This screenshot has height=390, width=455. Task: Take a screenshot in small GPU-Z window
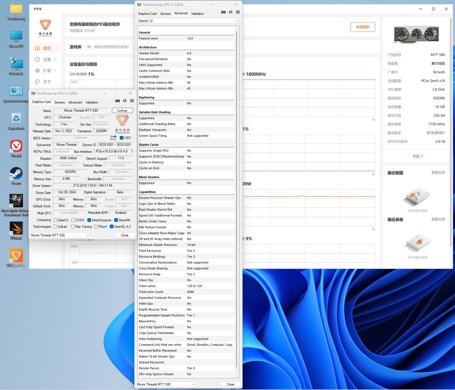118,101
